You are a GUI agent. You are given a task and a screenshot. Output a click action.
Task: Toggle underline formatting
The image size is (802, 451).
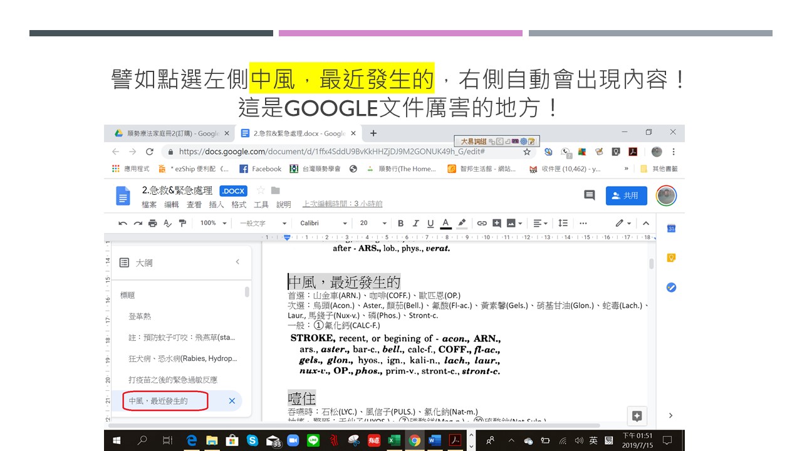pos(430,223)
